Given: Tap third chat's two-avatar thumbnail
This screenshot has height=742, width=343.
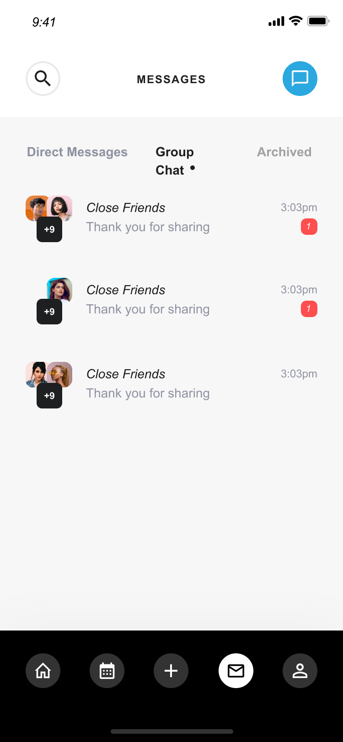Looking at the screenshot, I should (x=49, y=375).
